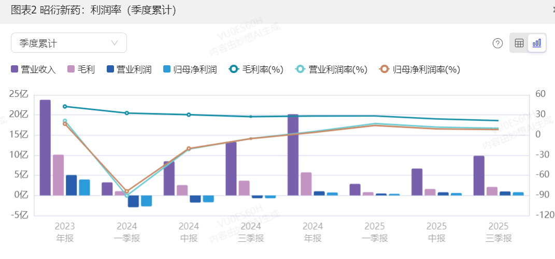
Task: Click the 2024 三季报 purple revenue bar
Action: point(231,168)
